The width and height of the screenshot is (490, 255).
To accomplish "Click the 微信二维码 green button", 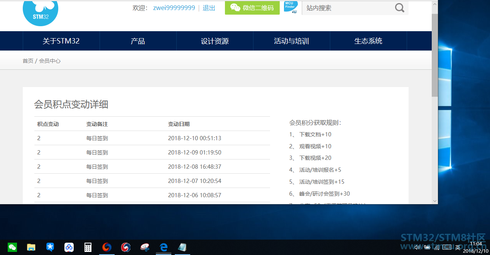I will [x=252, y=8].
